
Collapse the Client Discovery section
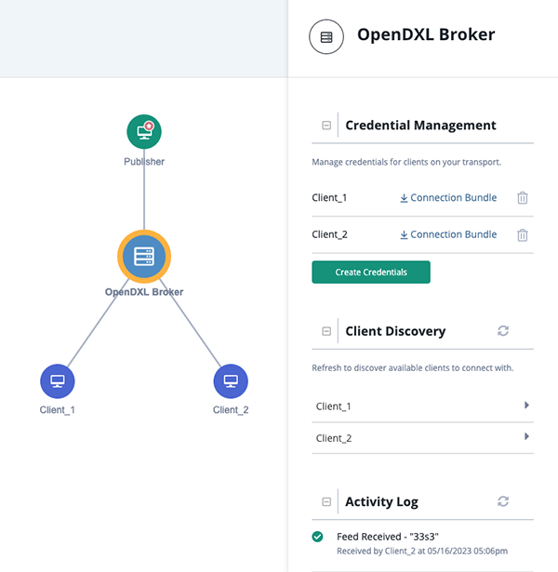coord(326,331)
